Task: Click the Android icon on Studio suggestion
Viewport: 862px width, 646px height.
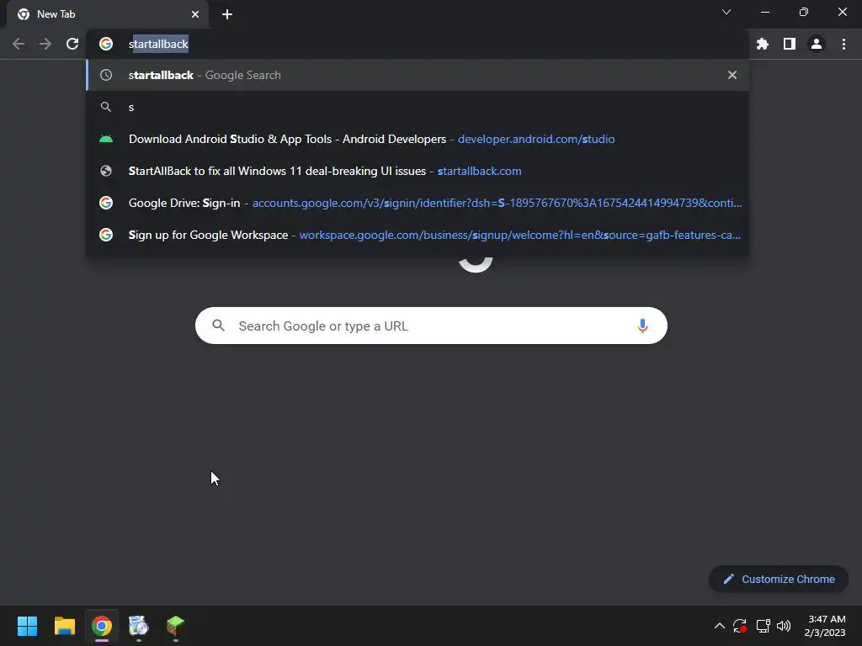Action: click(x=106, y=139)
